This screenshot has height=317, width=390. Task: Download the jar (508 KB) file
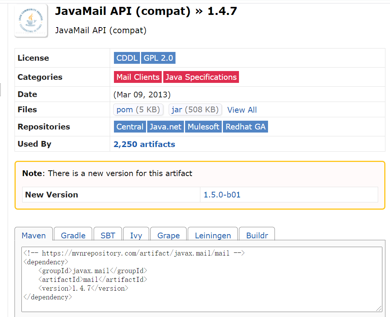coord(195,110)
